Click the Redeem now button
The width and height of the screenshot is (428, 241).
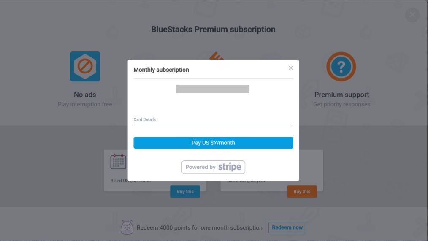tap(287, 227)
